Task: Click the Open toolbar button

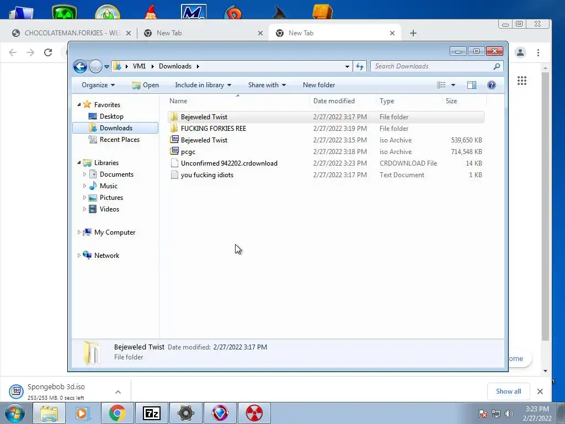Action: 145,85
